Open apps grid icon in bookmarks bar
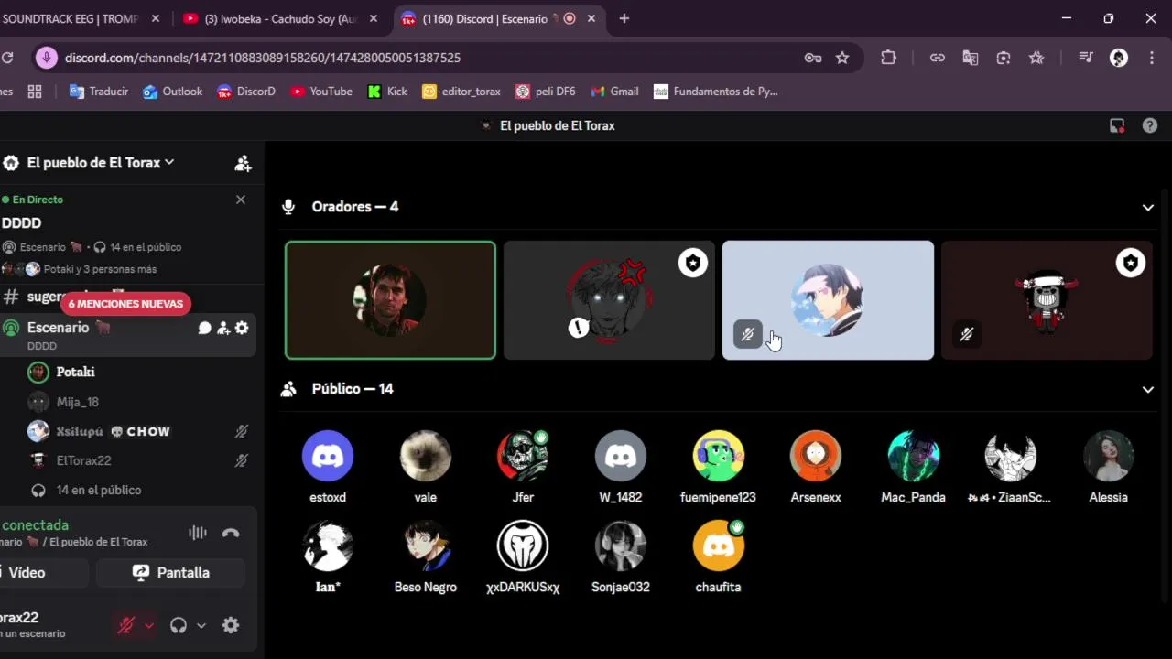 pyautogui.click(x=35, y=92)
